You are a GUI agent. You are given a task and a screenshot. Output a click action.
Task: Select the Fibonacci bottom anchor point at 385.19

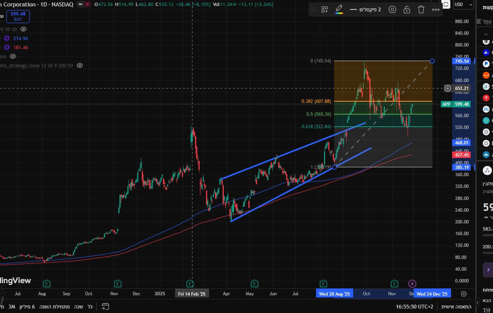pos(334,167)
